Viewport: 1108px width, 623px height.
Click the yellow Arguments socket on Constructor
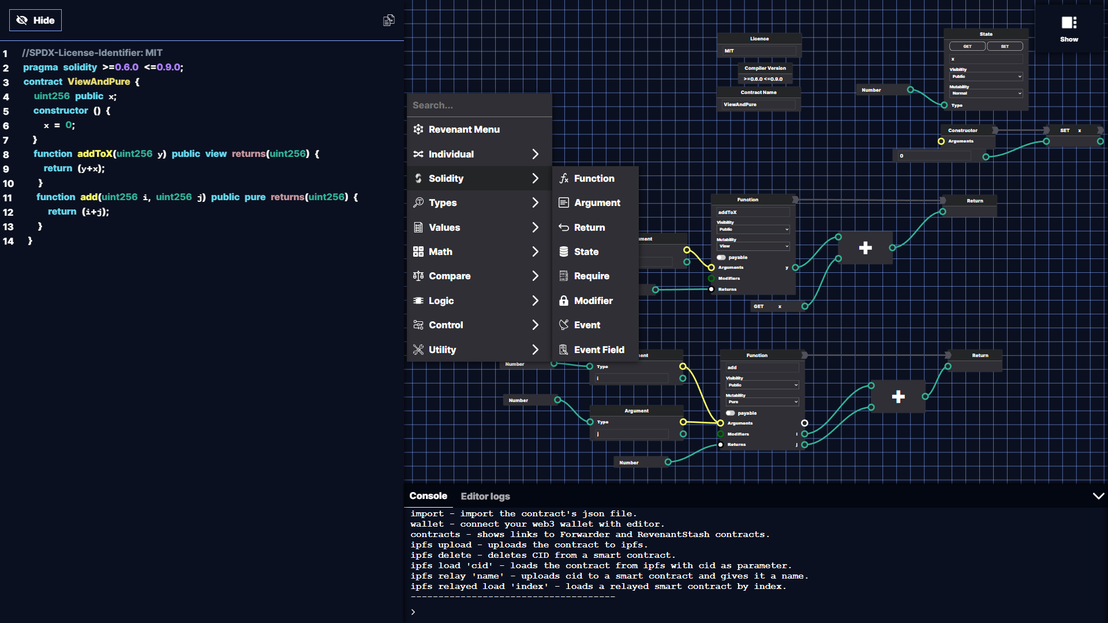click(x=941, y=141)
